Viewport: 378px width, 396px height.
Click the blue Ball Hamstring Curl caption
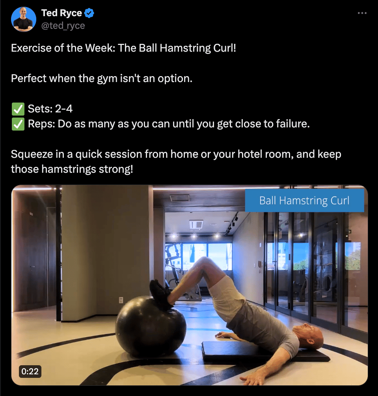click(304, 200)
